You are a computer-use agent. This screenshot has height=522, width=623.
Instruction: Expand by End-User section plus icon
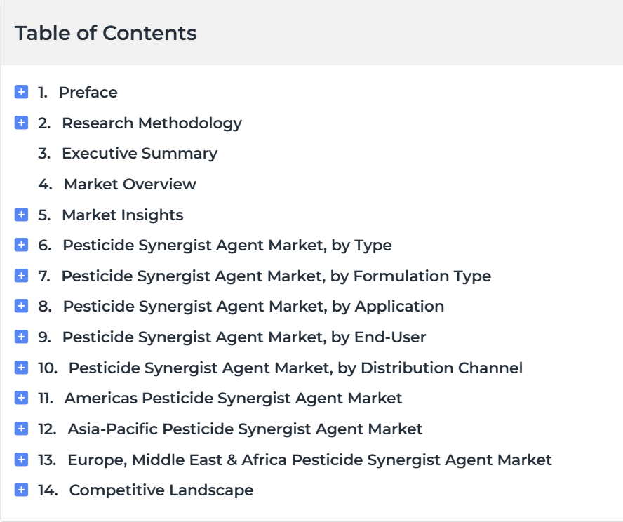pos(22,337)
